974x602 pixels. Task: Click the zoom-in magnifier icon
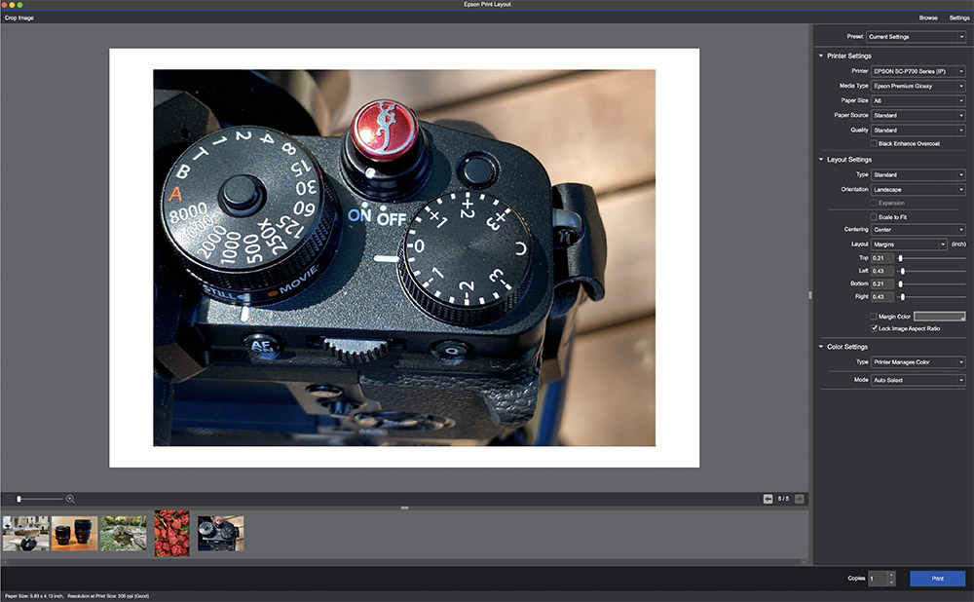(70, 499)
